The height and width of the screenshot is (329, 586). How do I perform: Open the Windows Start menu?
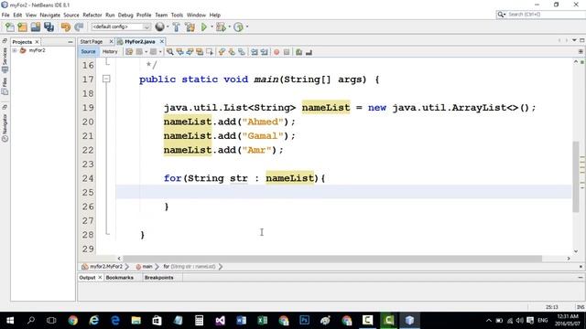pos(10,321)
